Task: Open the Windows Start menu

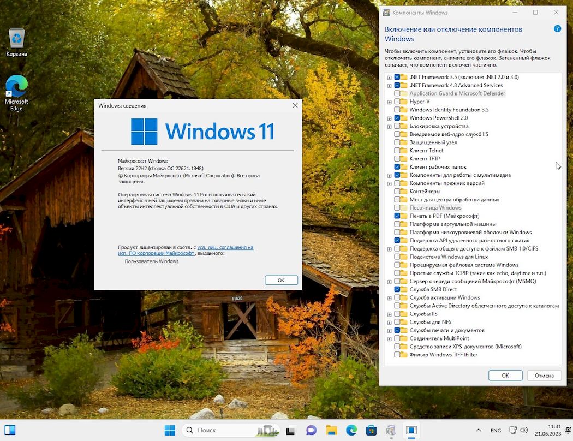Action: 170,430
